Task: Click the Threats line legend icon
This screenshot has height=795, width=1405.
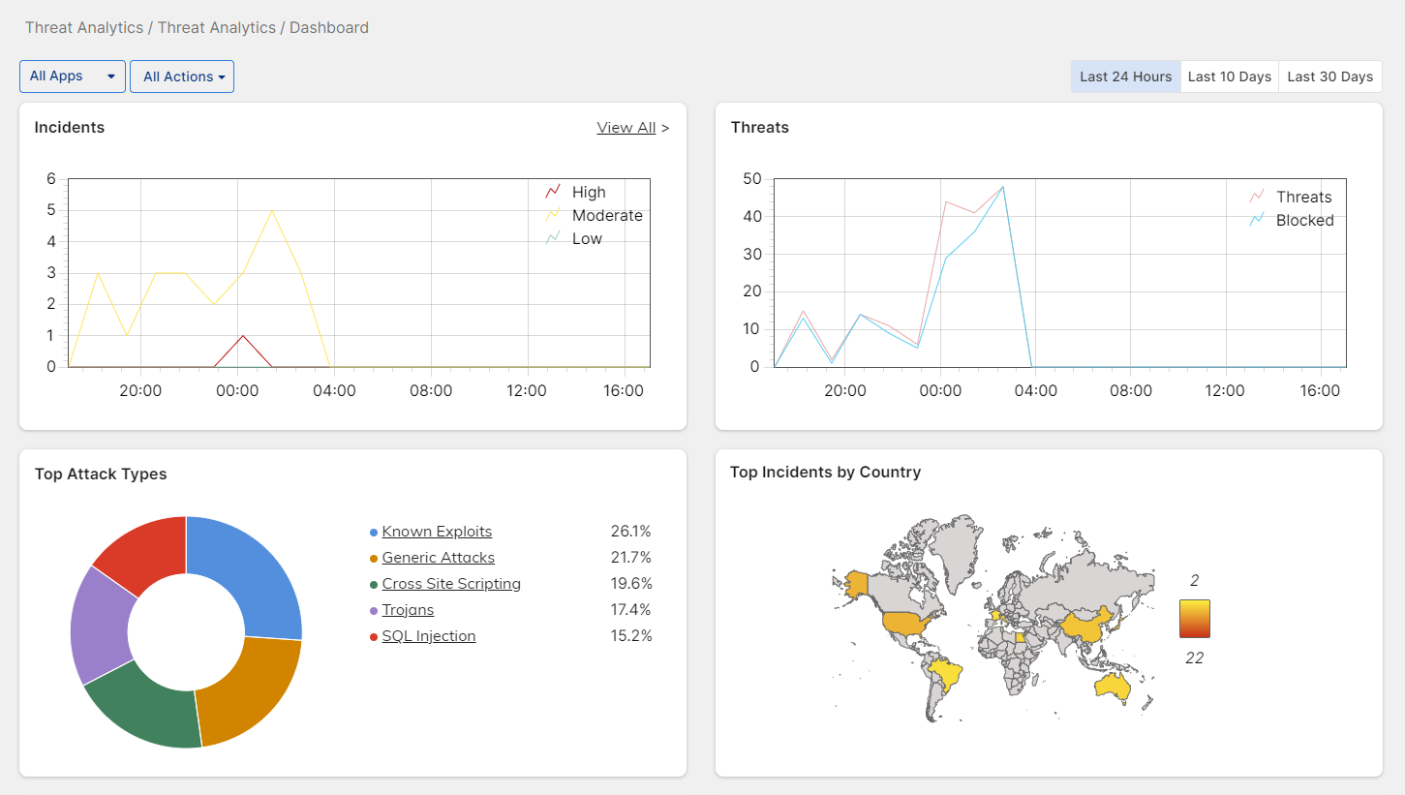Action: [x=1258, y=197]
